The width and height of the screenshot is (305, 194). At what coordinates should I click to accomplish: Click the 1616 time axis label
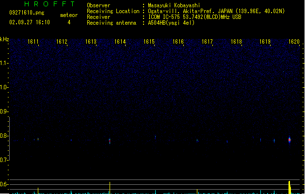[178, 42]
